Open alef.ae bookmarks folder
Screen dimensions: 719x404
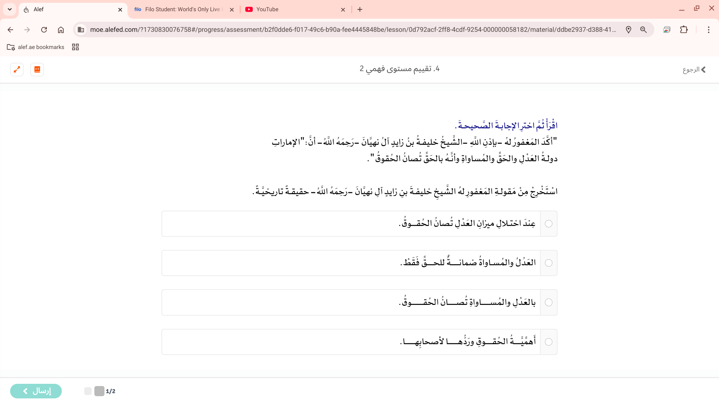[x=36, y=47]
